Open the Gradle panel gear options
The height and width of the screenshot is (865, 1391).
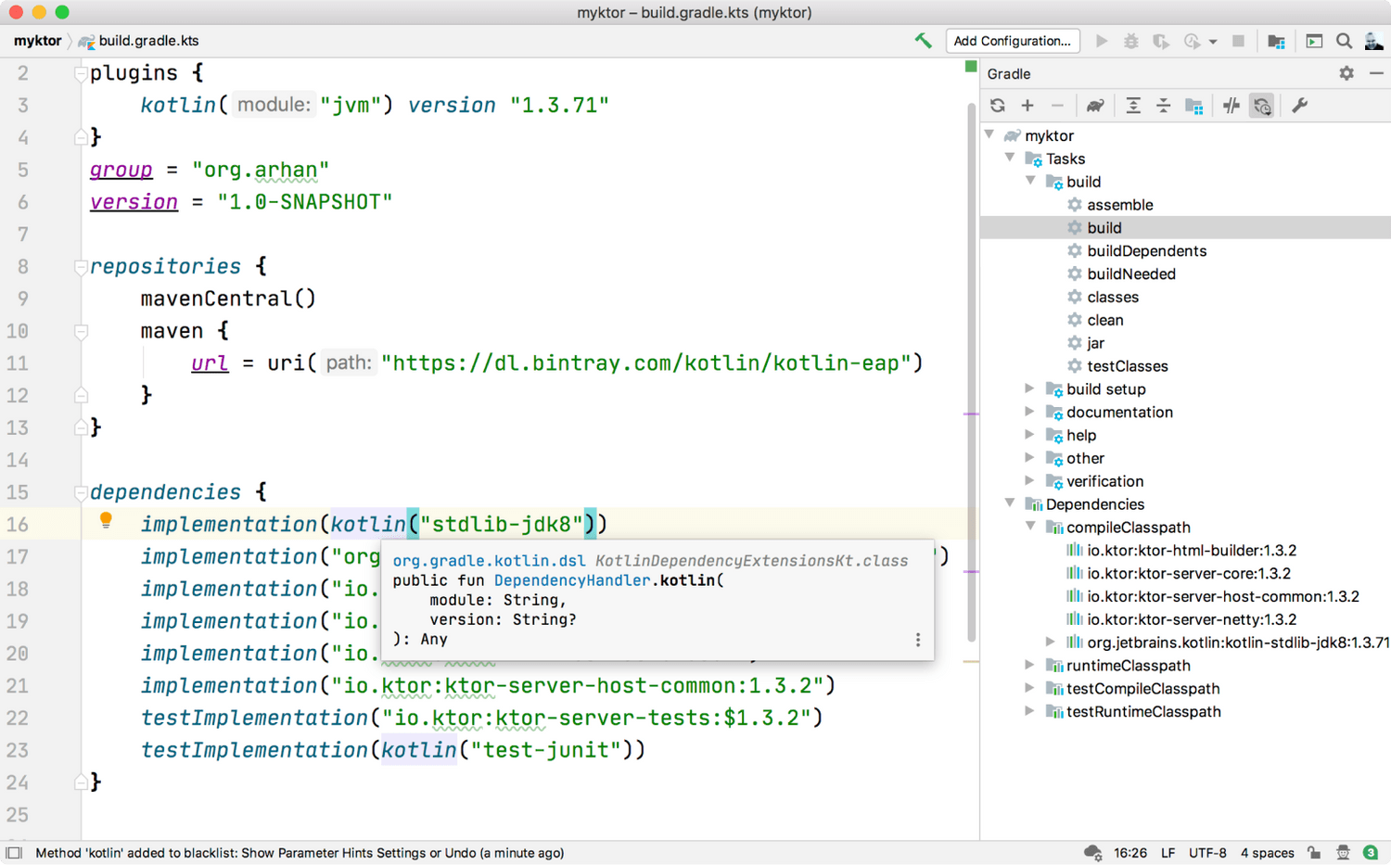coord(1346,73)
